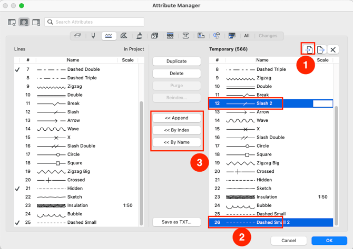Select the Composites attribute icon
Screen dimensions: 353x249
tap(170, 36)
